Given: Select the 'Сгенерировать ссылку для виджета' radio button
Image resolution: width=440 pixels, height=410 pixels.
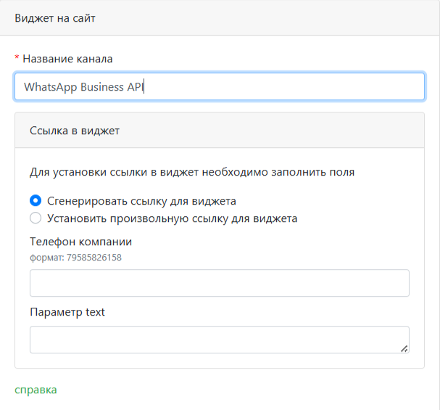Looking at the screenshot, I should 36,201.
